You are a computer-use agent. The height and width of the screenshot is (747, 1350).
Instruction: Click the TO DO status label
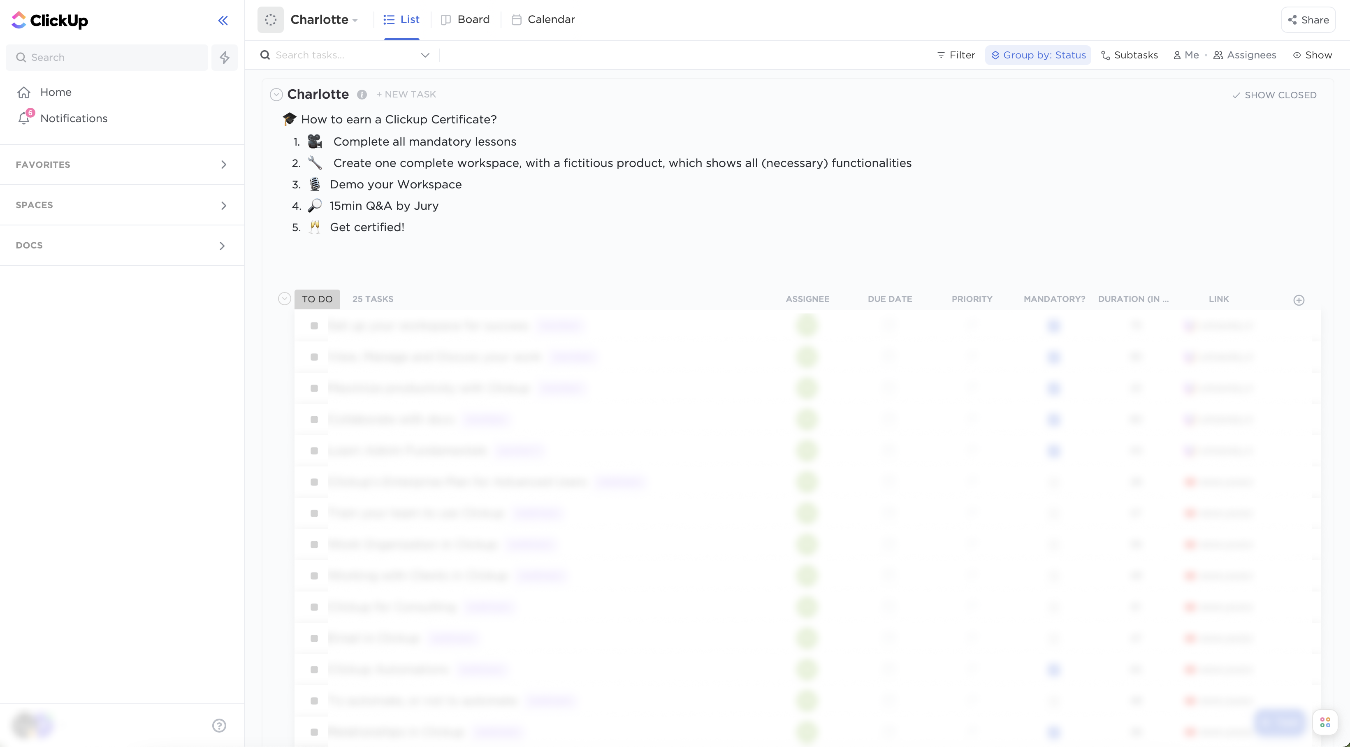317,299
